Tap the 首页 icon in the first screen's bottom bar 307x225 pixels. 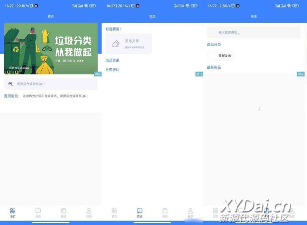13,211
